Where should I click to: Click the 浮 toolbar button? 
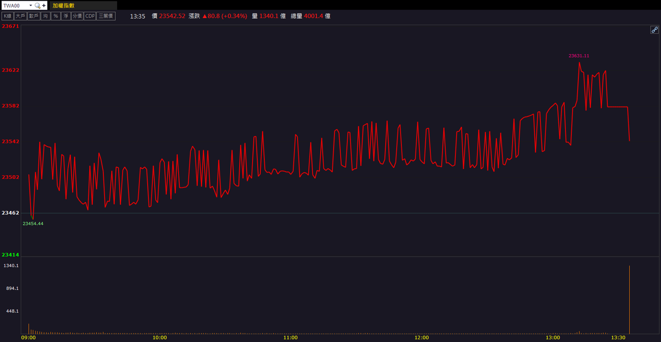66,16
